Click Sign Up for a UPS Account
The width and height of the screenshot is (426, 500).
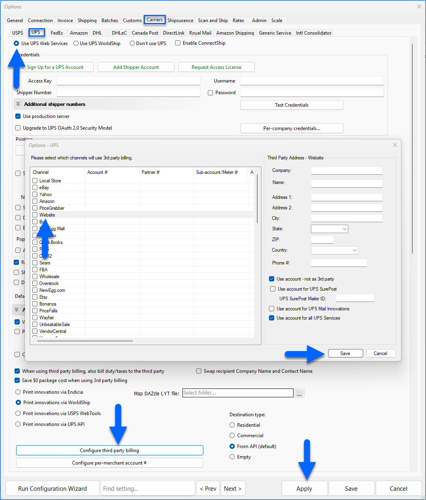(55, 67)
